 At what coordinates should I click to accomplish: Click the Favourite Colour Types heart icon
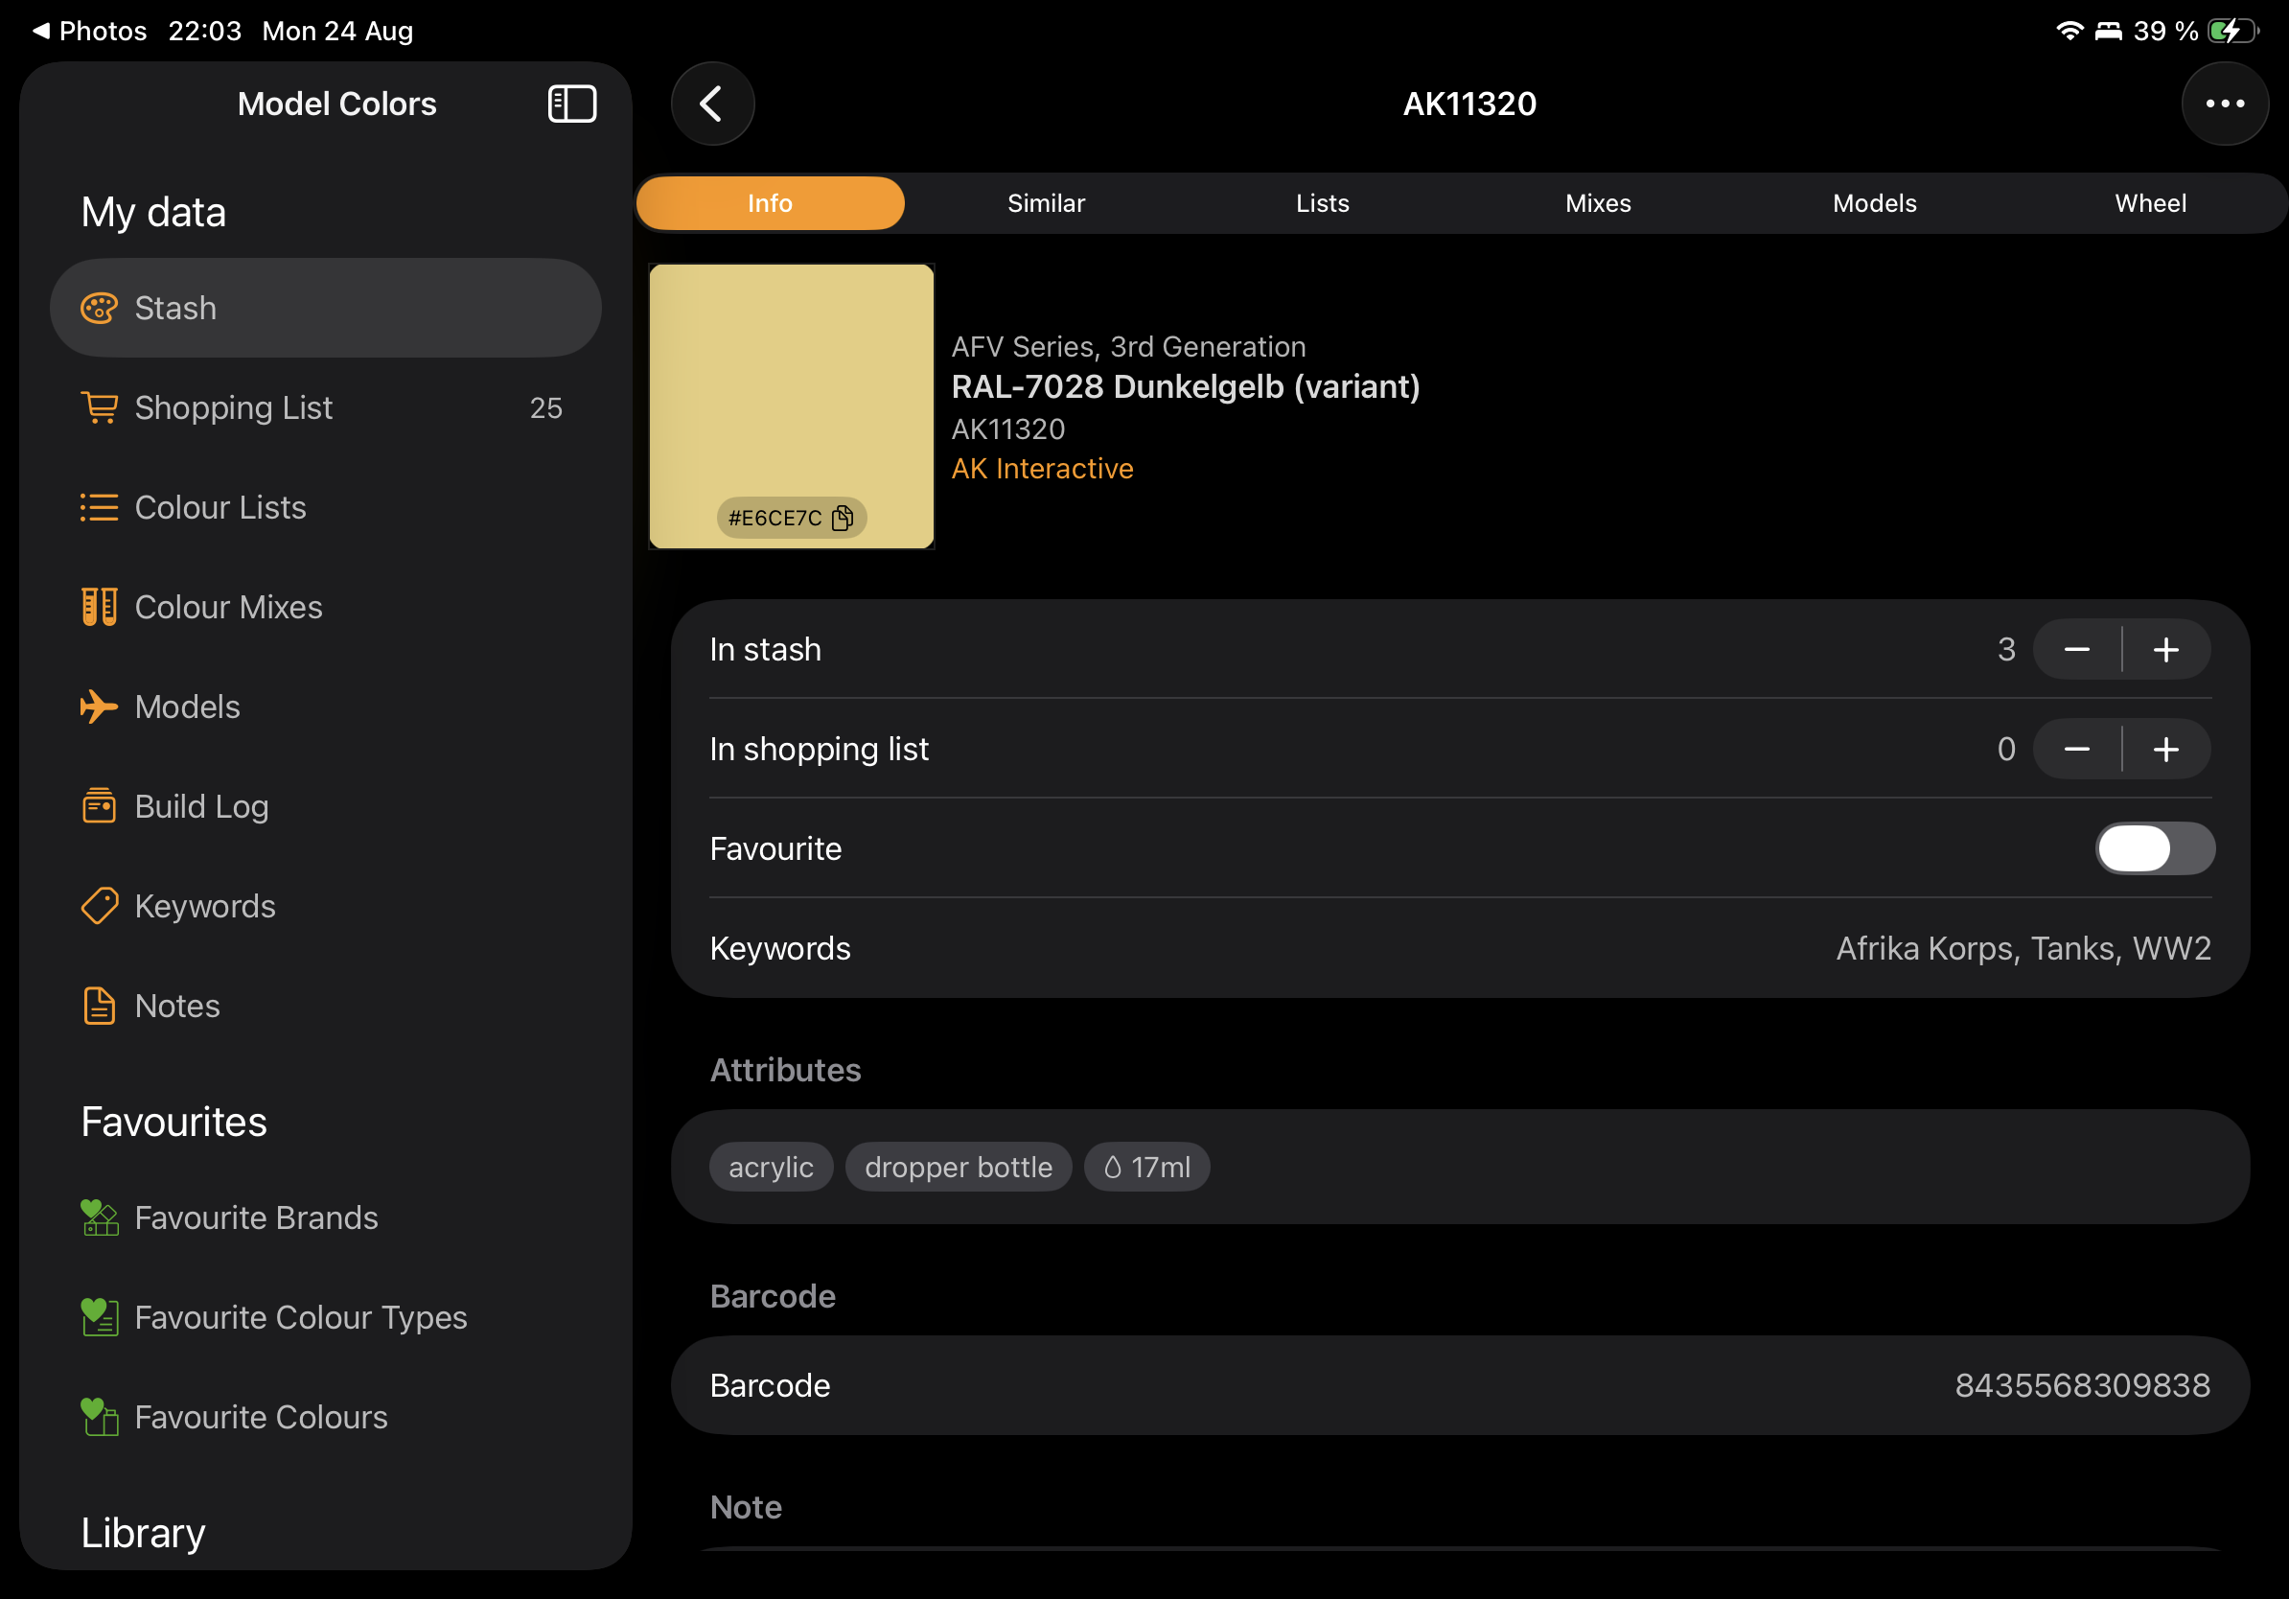[99, 1317]
